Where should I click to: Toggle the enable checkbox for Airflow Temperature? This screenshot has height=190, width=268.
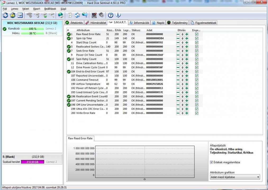197,84
